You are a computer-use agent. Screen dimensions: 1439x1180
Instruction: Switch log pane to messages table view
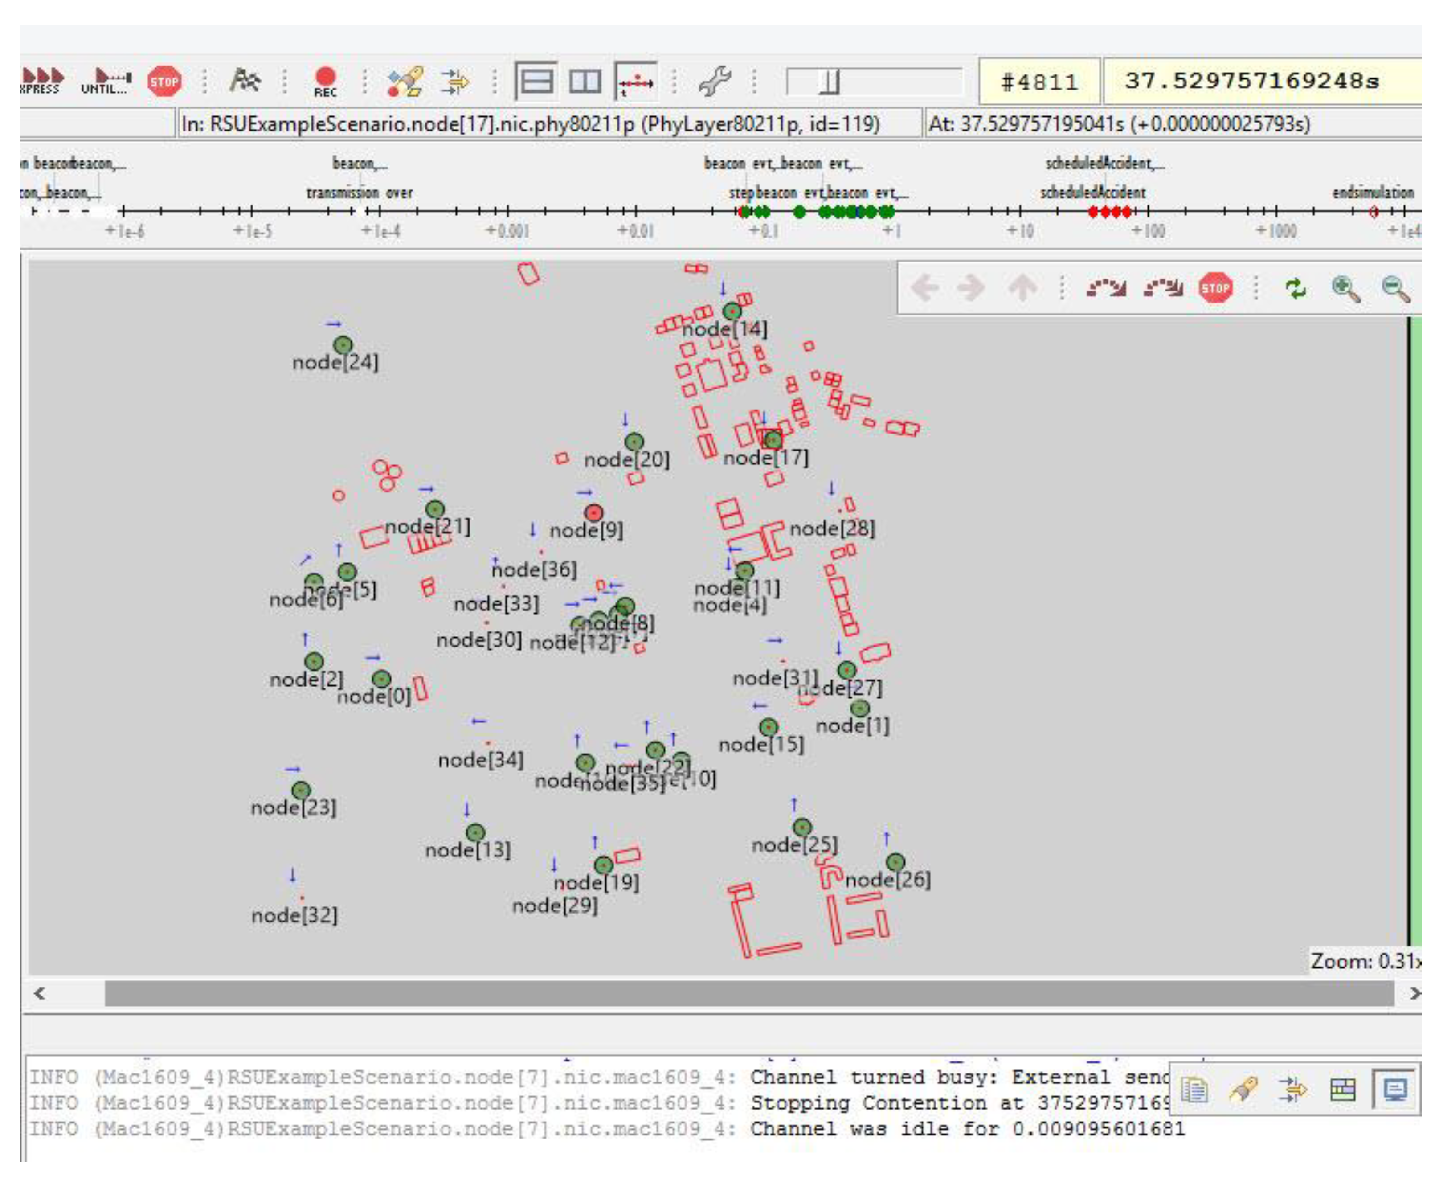click(x=1342, y=1090)
